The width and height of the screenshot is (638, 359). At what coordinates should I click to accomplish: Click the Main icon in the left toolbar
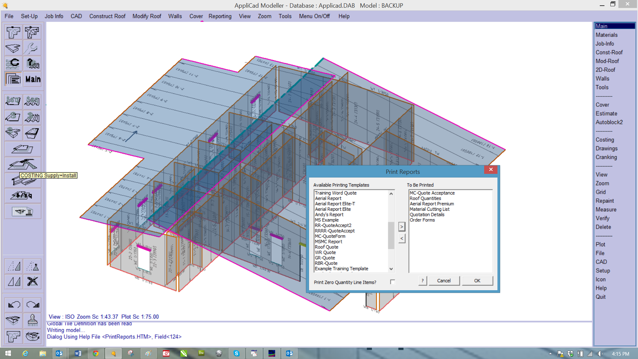(32, 79)
